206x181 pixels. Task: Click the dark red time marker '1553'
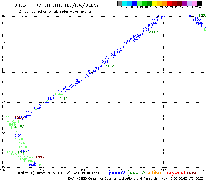tap(19, 117)
